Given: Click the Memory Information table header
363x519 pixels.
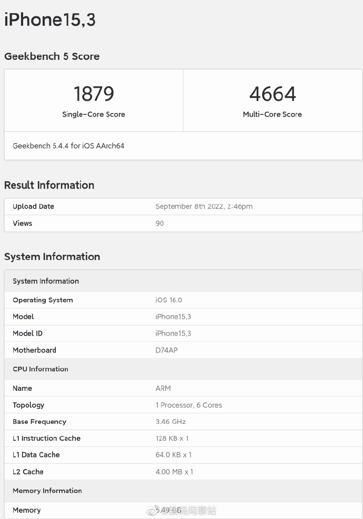Looking at the screenshot, I should [47, 491].
